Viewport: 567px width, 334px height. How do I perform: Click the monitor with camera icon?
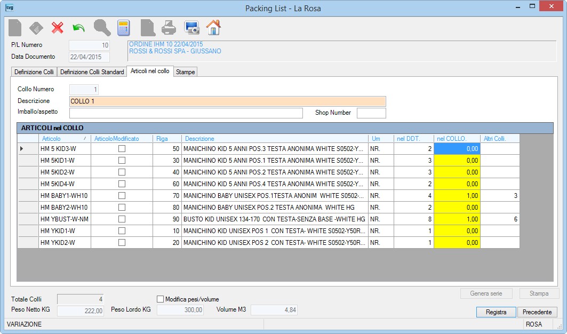coord(191,28)
